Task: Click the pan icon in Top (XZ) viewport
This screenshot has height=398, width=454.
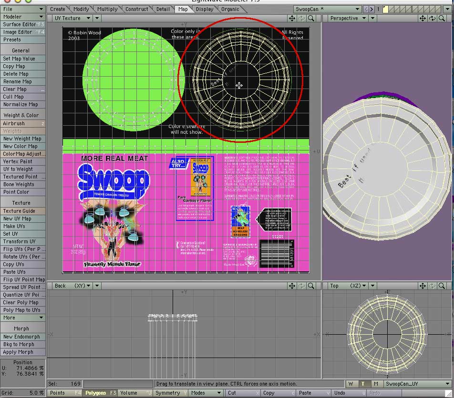Action: [x=423, y=286]
